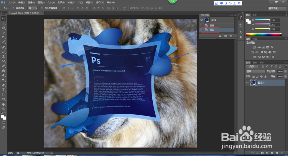Click the color spectrum ramp bar
Screen dimensions: 288x156
coord(264,34)
